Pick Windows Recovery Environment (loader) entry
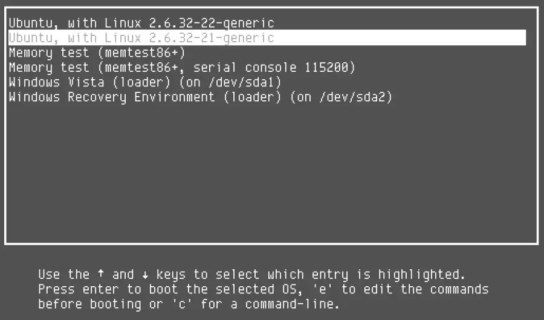This screenshot has width=544, height=320. [200, 97]
